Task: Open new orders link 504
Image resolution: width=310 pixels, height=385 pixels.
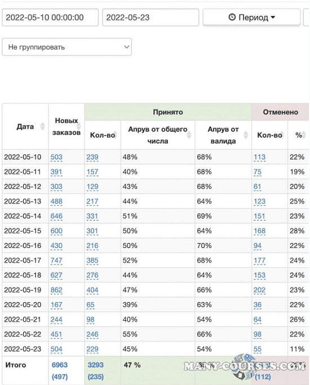Action: pos(56,349)
